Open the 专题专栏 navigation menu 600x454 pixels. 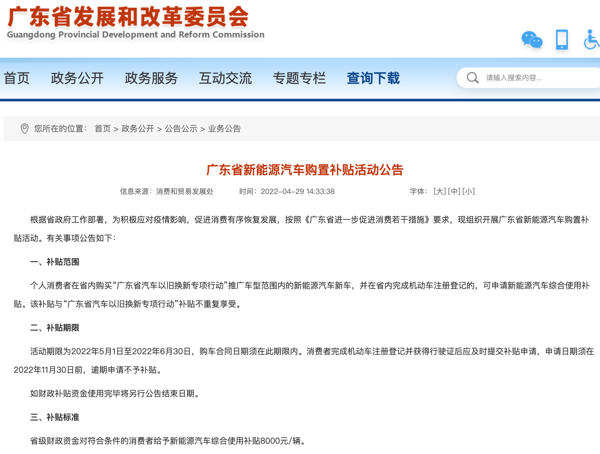pos(299,78)
